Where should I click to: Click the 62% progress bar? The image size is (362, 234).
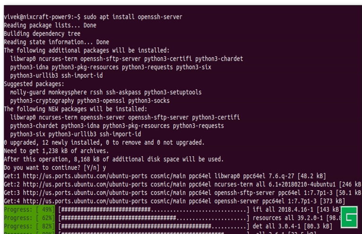(154, 218)
